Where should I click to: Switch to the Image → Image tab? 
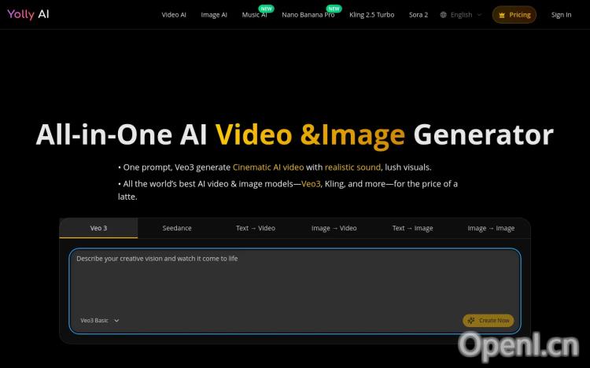coord(491,228)
